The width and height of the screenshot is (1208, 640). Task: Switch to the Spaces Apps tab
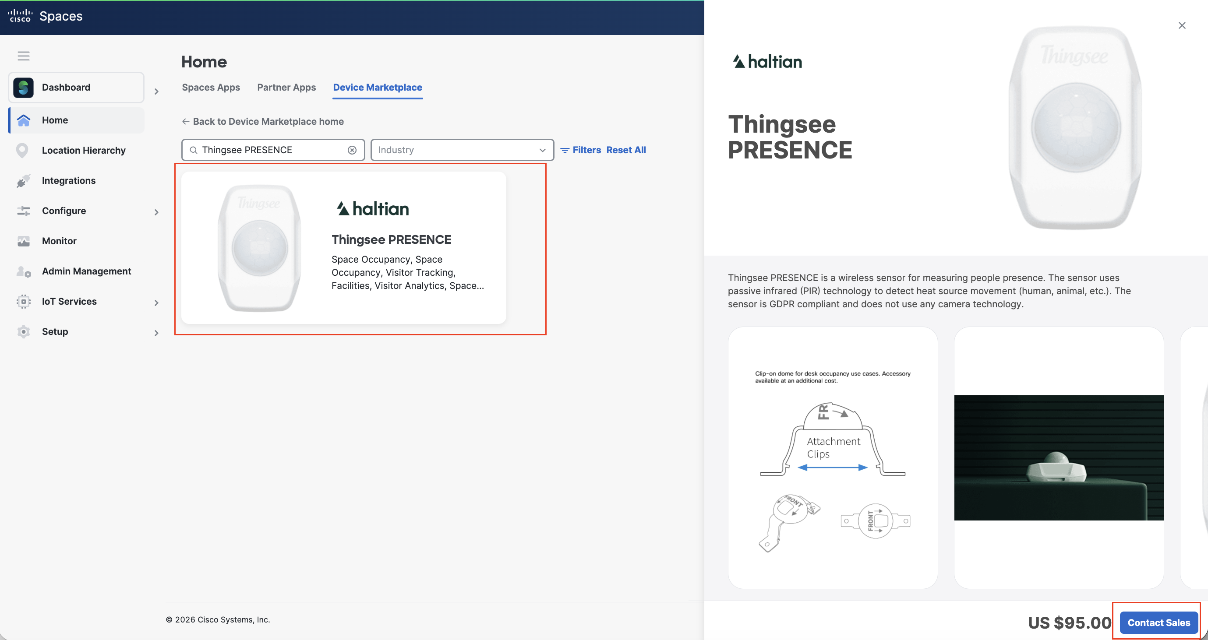coord(211,88)
